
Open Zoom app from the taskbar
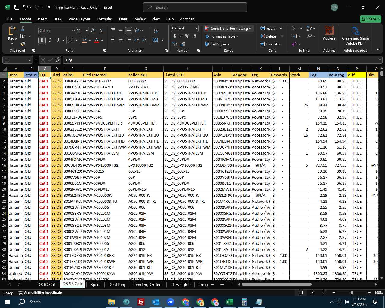tap(171, 302)
